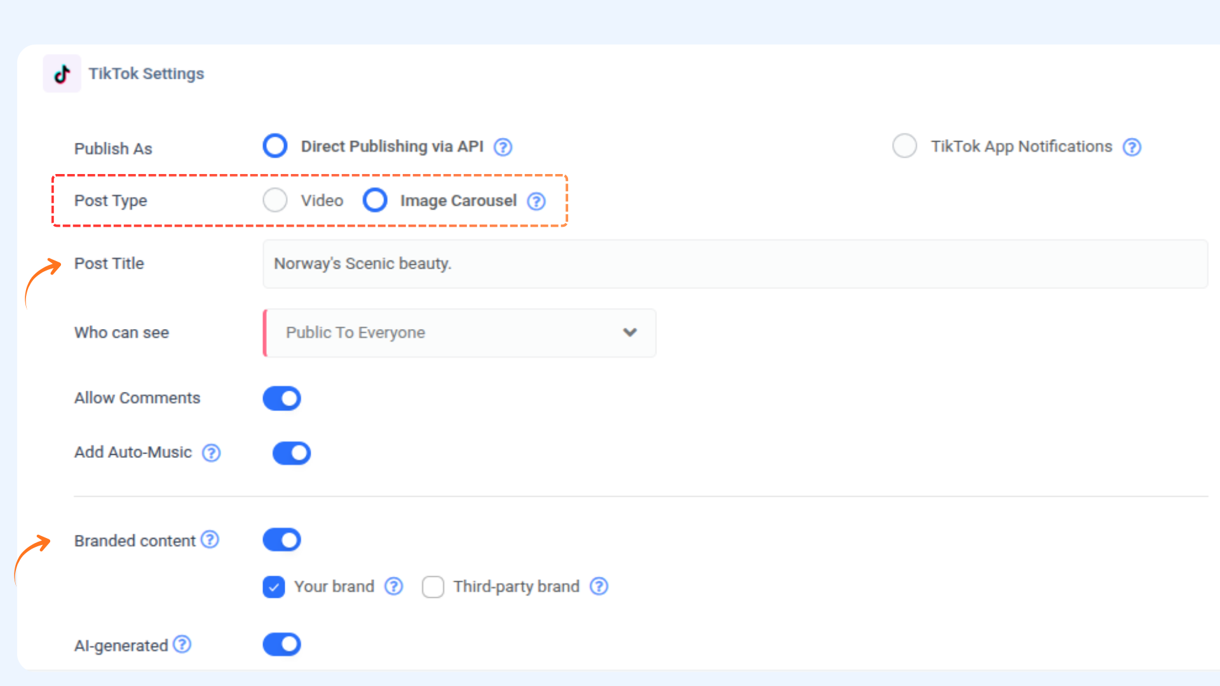Open help for Direct Publishing via API
Image resolution: width=1220 pixels, height=686 pixels.
coord(503,147)
